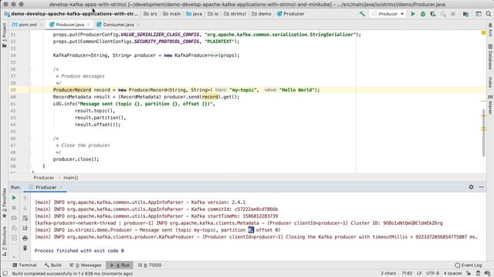Change the '4 spaces' indent setting

[452, 273]
